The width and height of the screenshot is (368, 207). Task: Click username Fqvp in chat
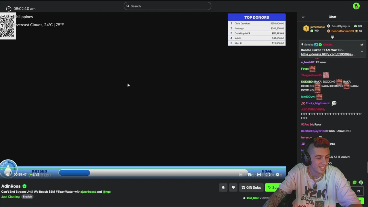[x=304, y=69]
